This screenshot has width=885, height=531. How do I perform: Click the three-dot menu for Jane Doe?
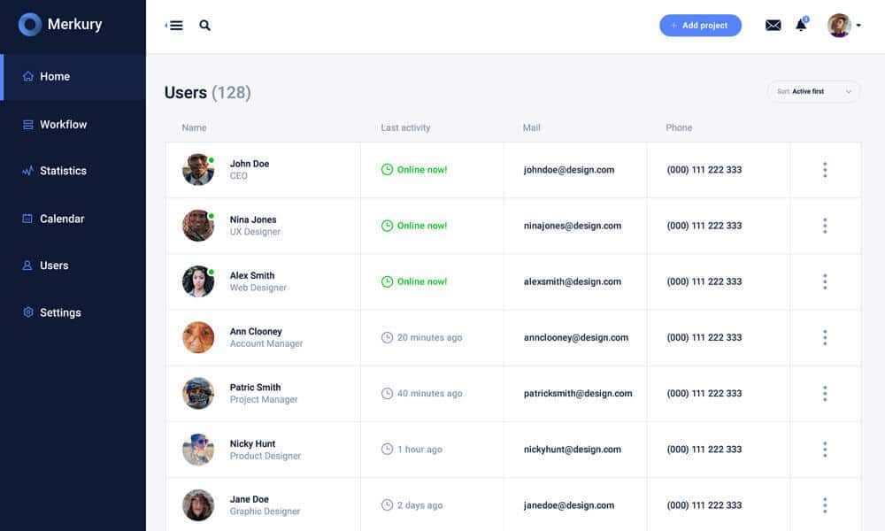pos(824,505)
